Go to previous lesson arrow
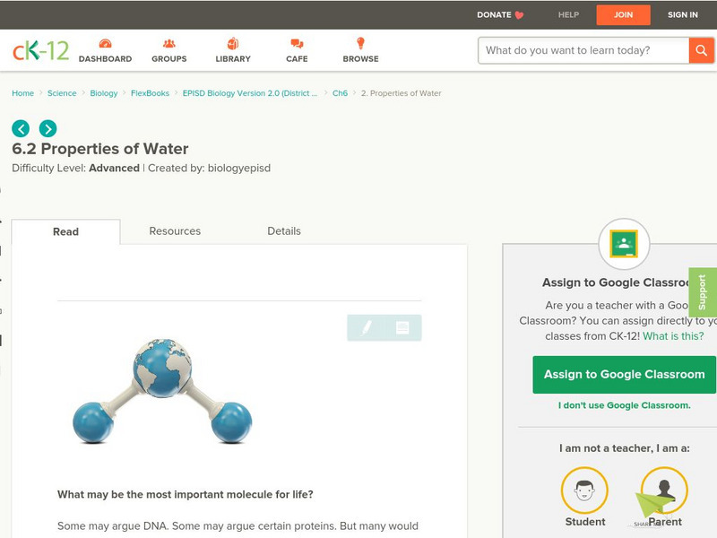This screenshot has height=538, width=717. pyautogui.click(x=21, y=128)
